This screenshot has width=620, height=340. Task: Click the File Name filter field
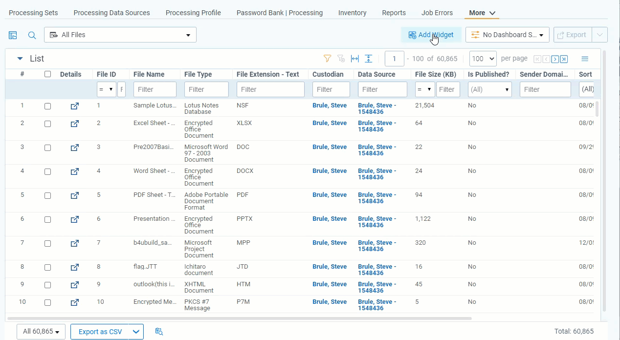coord(155,89)
